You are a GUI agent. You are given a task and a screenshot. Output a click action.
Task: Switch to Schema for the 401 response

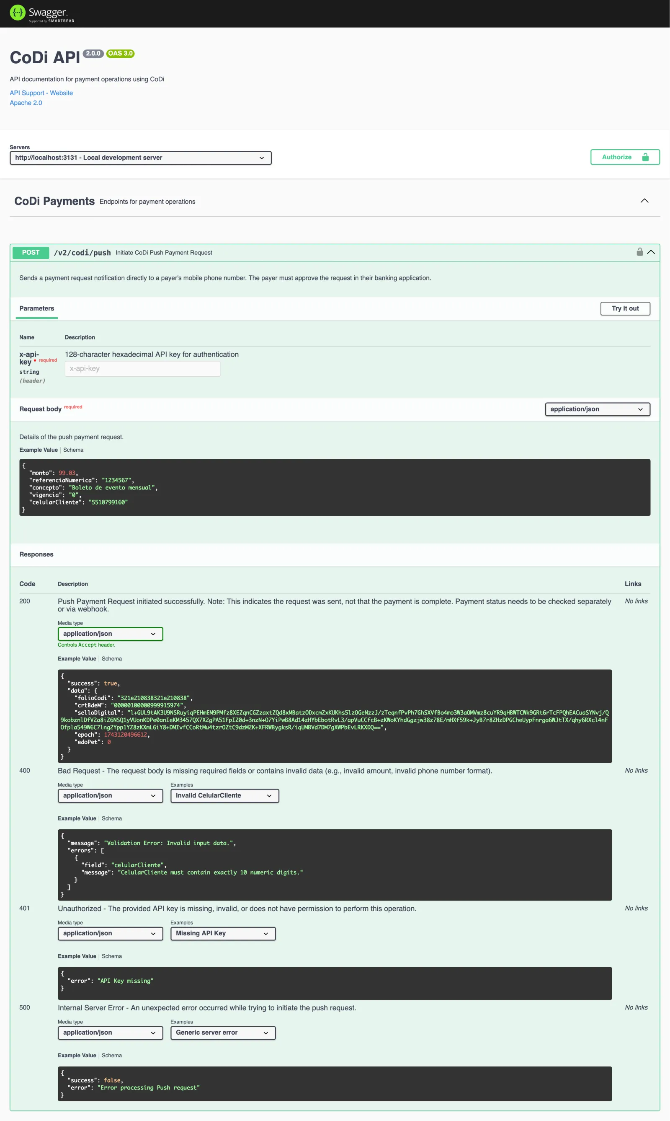tap(111, 956)
